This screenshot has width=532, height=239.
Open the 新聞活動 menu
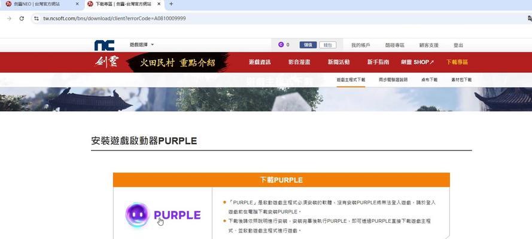point(339,62)
